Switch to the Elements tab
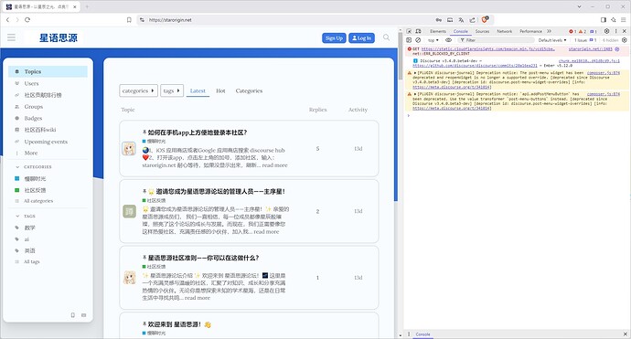The height and width of the screenshot is (339, 631). pos(438,31)
